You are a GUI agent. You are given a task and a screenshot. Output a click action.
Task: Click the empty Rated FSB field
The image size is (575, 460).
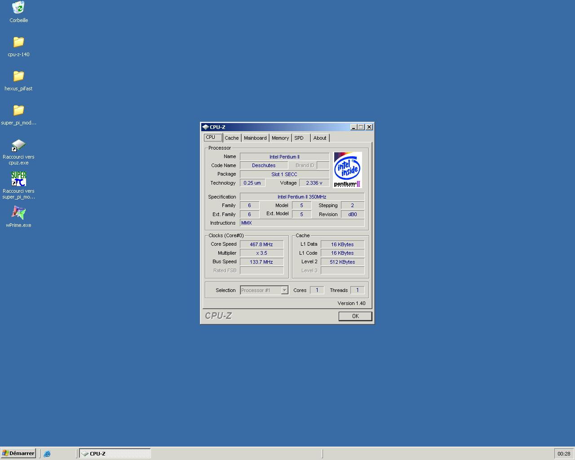tap(261, 270)
